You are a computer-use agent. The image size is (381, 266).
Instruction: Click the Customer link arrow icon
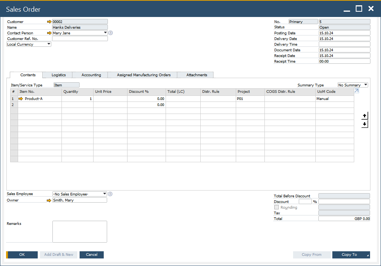pos(49,22)
